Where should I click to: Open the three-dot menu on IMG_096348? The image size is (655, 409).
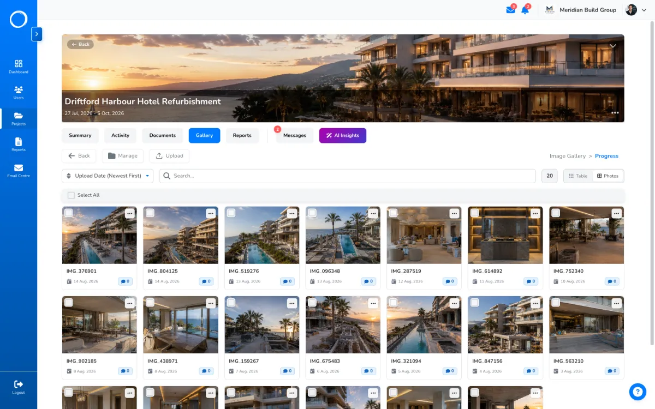tap(373, 213)
